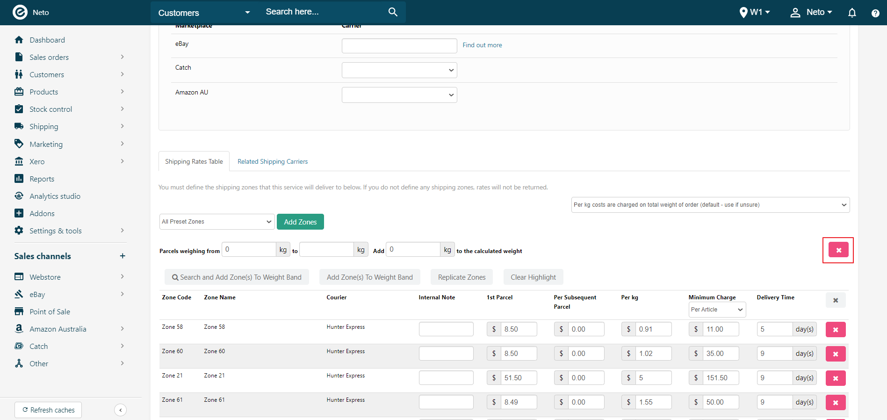Viewport: 887px width, 420px height.
Task: Click the Analytics studio icon
Action: coord(19,196)
